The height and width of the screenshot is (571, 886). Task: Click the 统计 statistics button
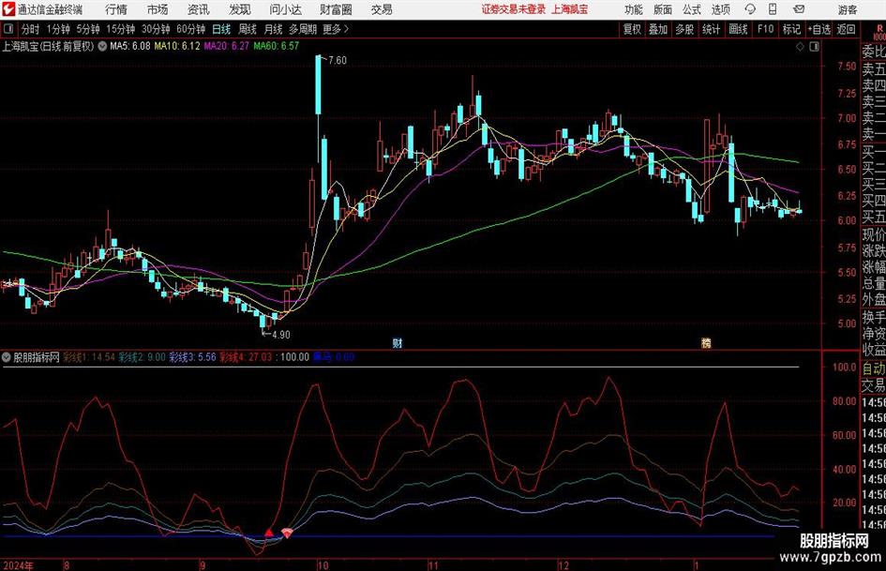coord(712,29)
